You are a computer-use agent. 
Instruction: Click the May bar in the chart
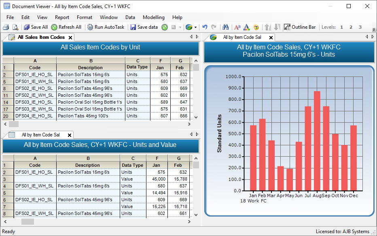pos(290,180)
